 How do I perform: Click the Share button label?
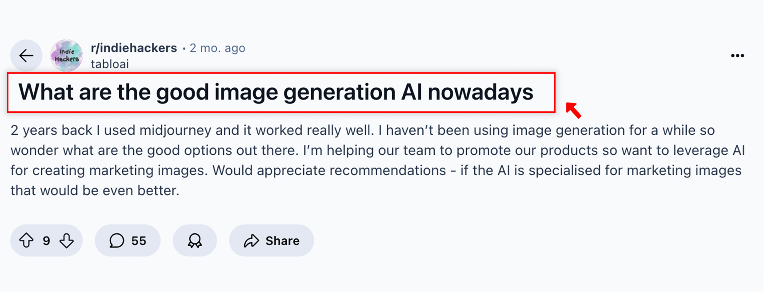(282, 241)
